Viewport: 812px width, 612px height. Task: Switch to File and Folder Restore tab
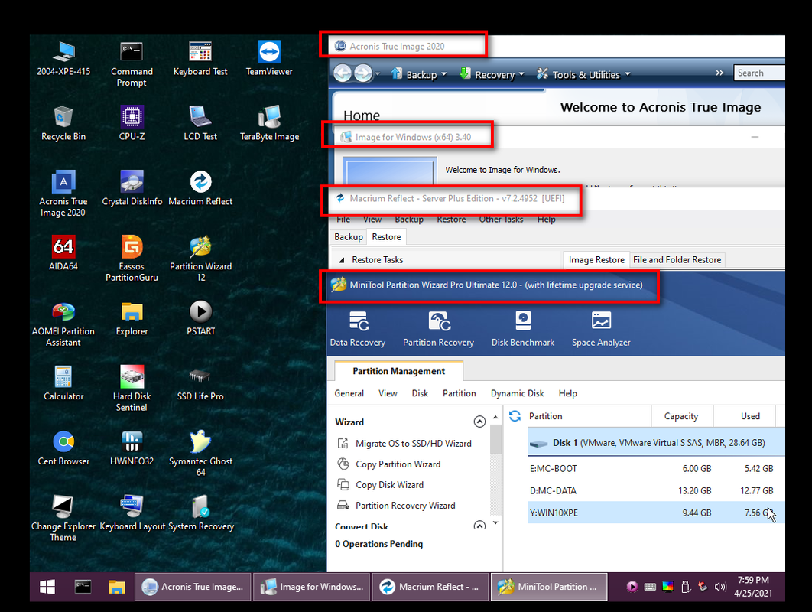(677, 259)
